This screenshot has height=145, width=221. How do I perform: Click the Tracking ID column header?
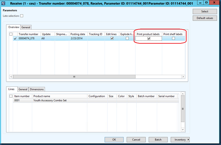pos(96,34)
